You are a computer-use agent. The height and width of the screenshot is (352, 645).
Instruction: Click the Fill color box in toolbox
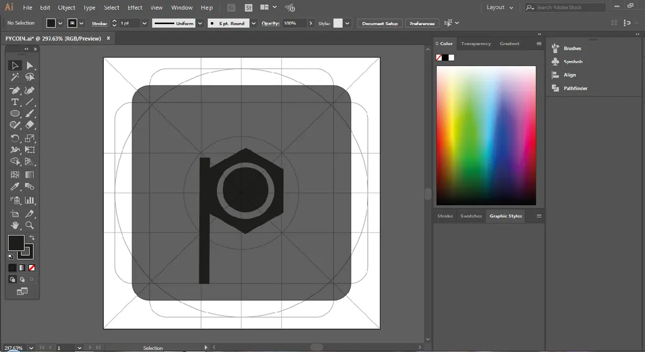pyautogui.click(x=16, y=243)
